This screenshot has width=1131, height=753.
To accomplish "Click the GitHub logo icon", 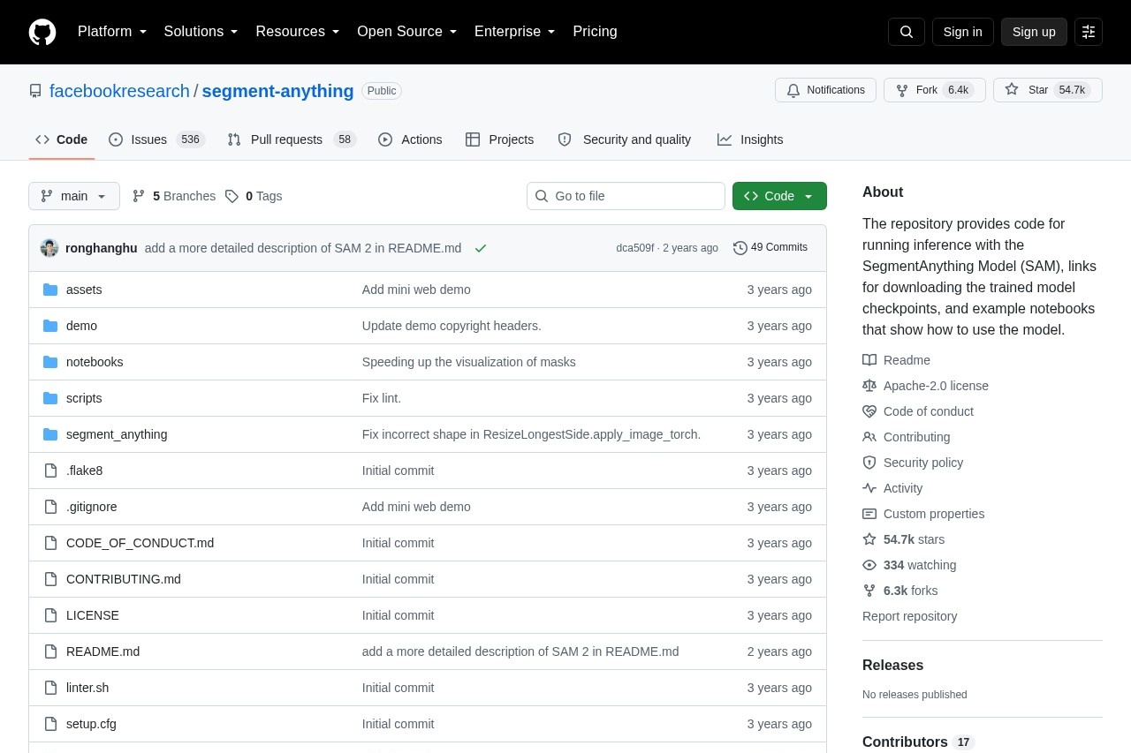I will pos(42,32).
